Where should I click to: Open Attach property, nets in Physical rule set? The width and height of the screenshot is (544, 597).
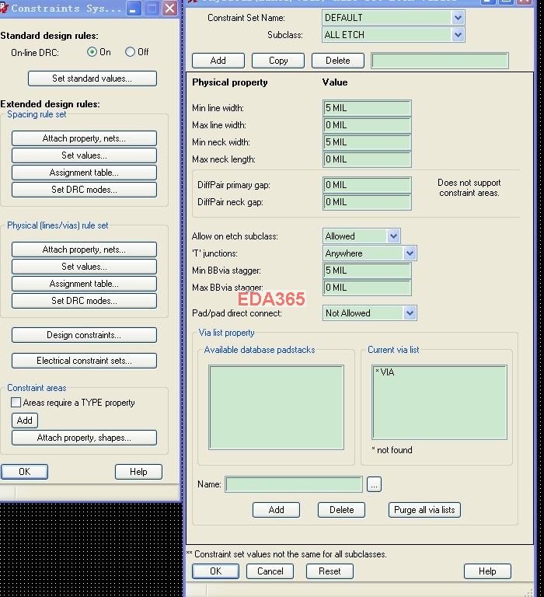[x=84, y=250]
